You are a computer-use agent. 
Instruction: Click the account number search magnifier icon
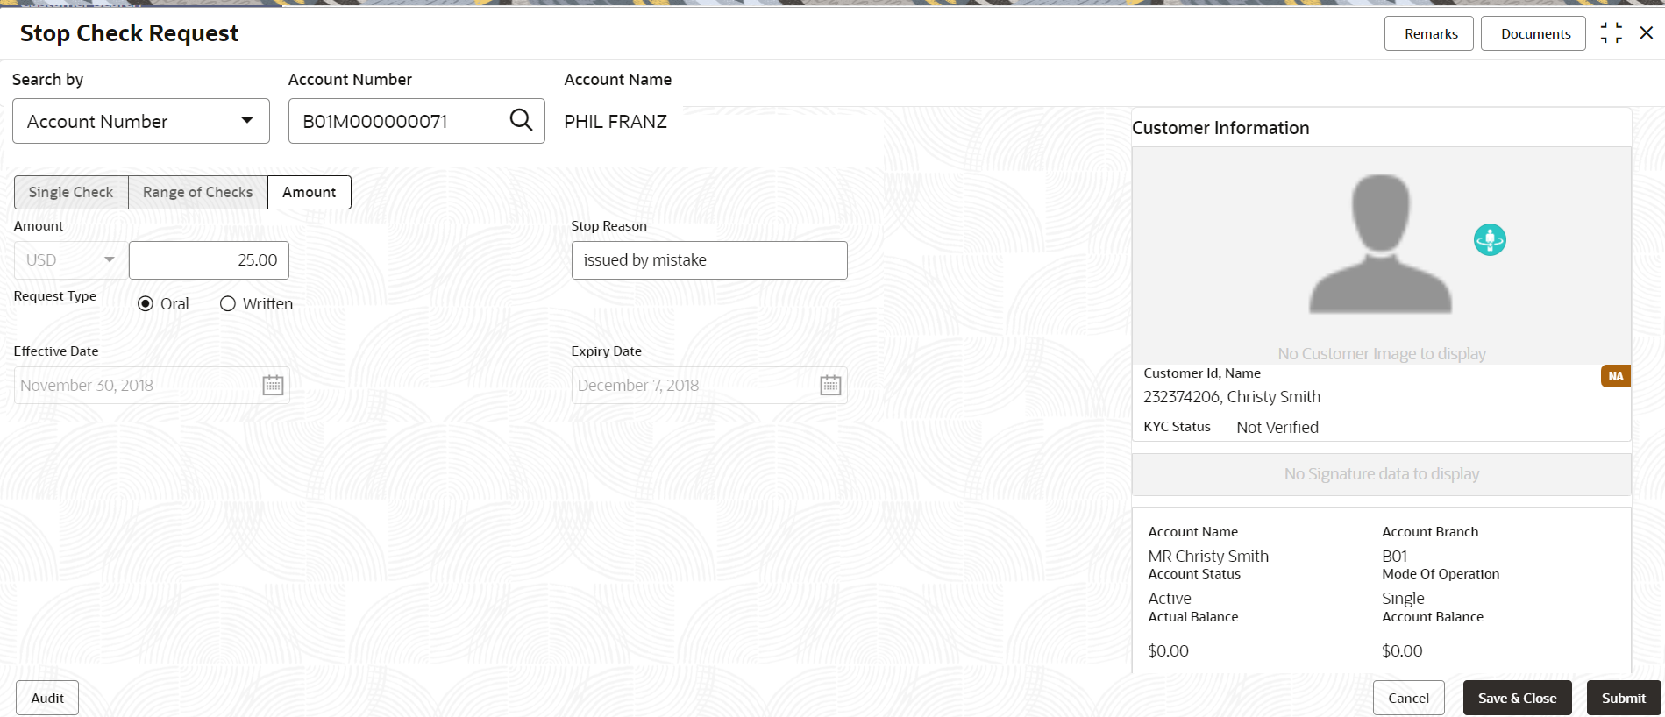pos(521,120)
